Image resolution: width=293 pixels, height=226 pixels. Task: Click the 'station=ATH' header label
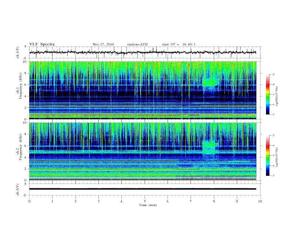(x=137, y=44)
